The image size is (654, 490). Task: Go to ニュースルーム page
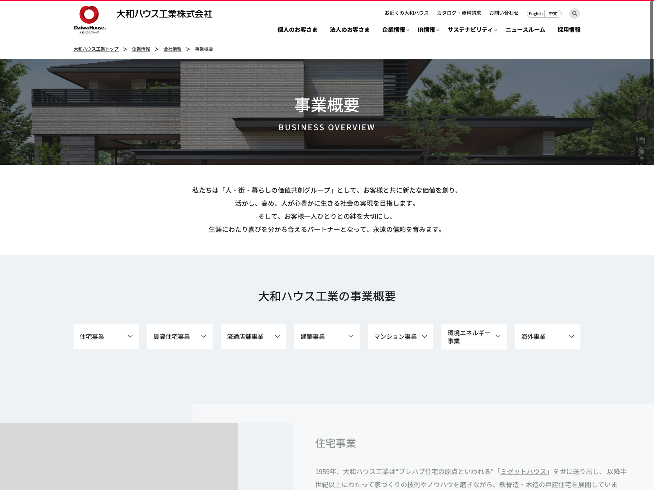click(525, 30)
